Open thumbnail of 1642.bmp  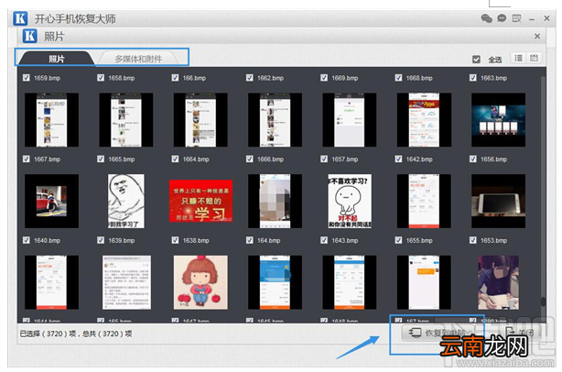tap(424, 202)
